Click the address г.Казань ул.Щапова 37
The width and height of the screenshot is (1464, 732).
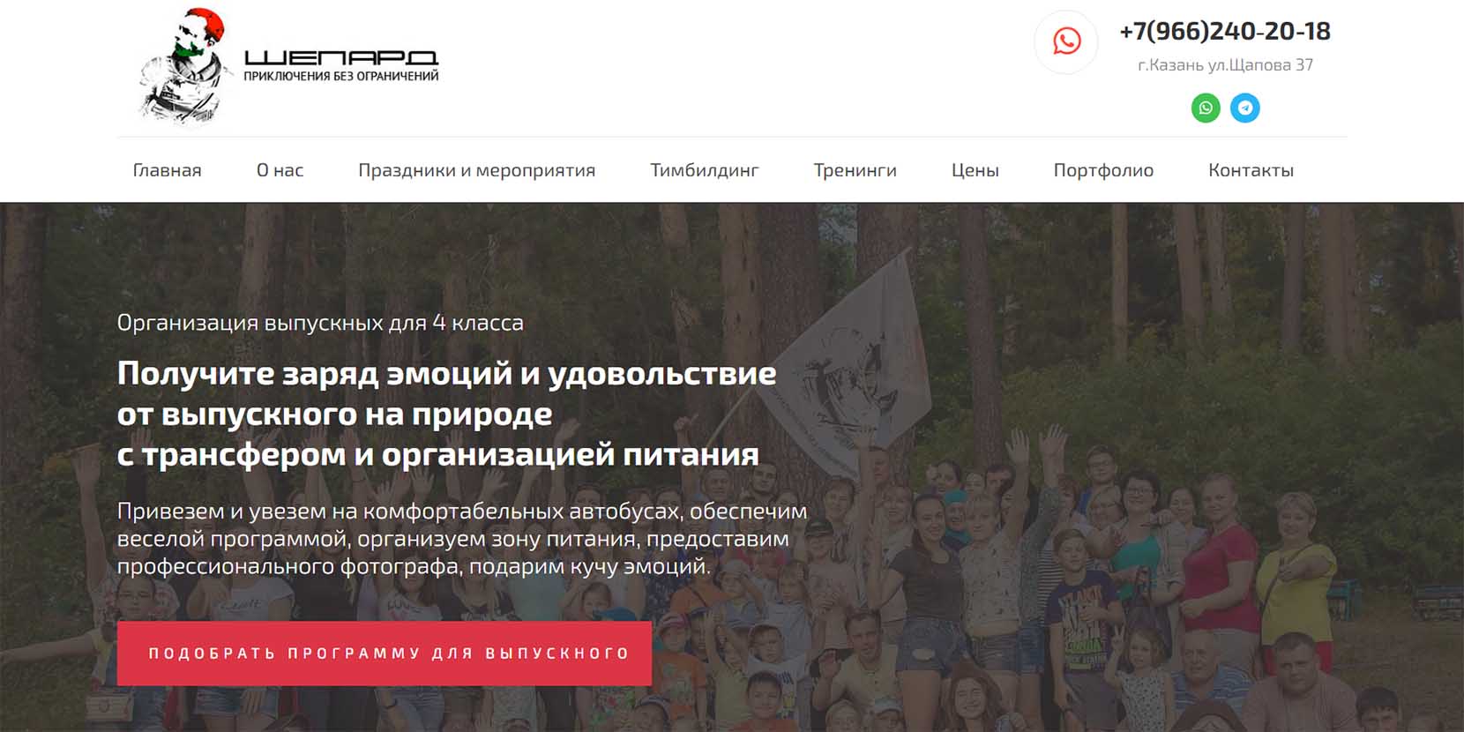1225,64
